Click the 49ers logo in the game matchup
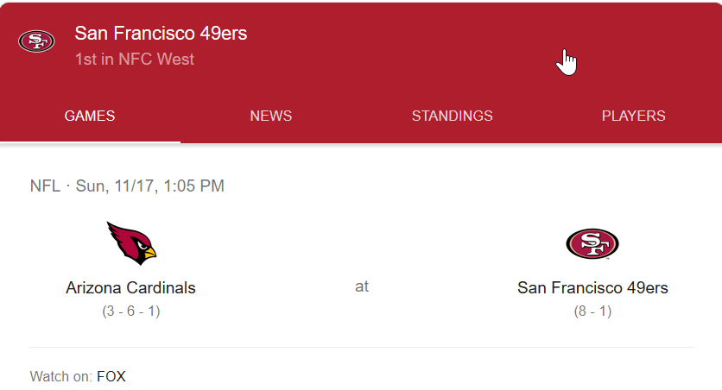Image resolution: width=722 pixels, height=390 pixels. [592, 243]
